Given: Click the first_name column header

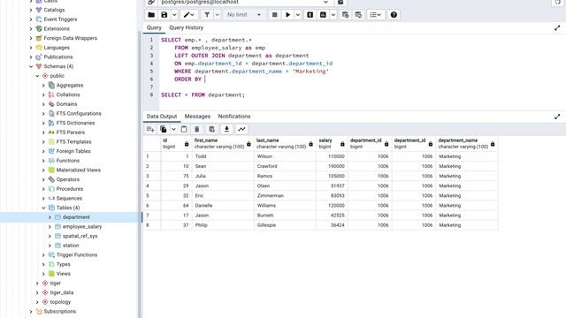Looking at the screenshot, I should click(x=223, y=143).
